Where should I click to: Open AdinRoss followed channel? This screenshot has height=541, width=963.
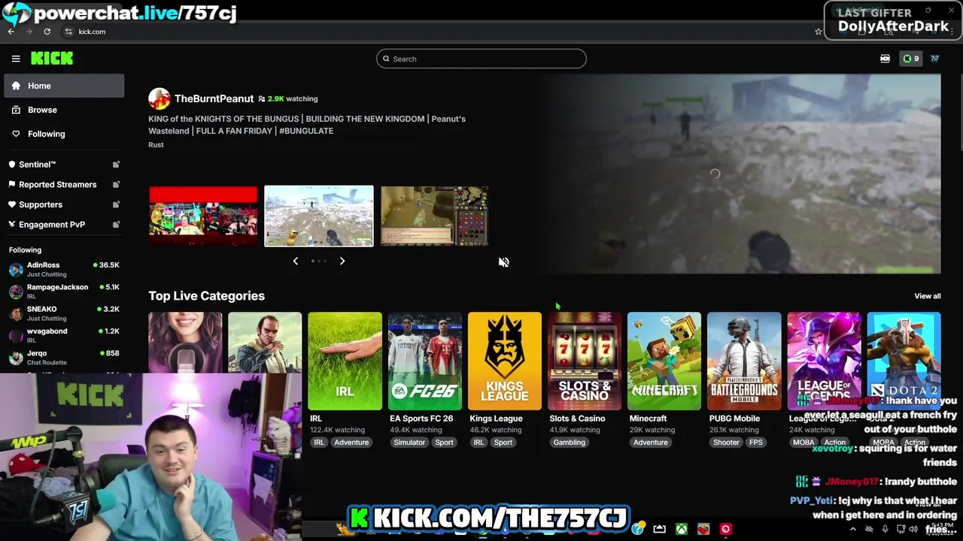point(64,269)
